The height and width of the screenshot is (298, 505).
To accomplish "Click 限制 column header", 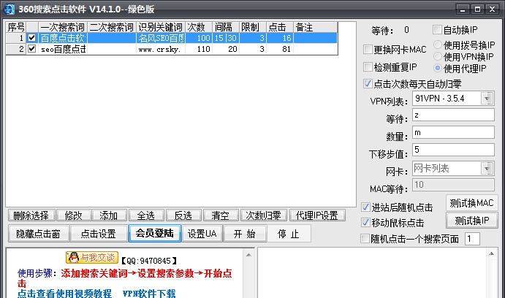I will (x=253, y=27).
